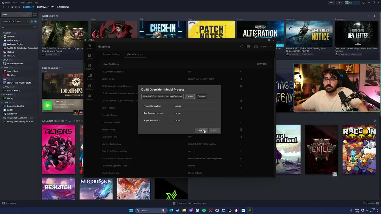381x214 pixels.
Task: Click the NVIDIA share icon
Action: click(241, 47)
